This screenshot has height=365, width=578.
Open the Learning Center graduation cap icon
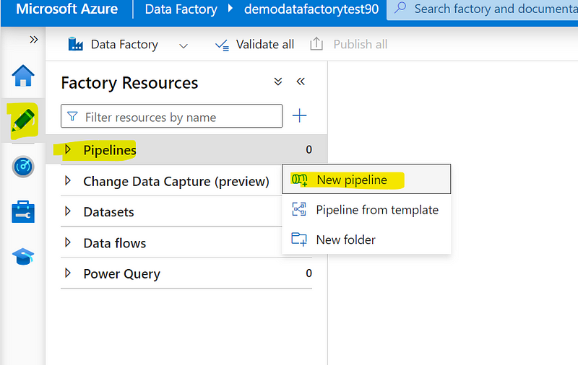[23, 257]
